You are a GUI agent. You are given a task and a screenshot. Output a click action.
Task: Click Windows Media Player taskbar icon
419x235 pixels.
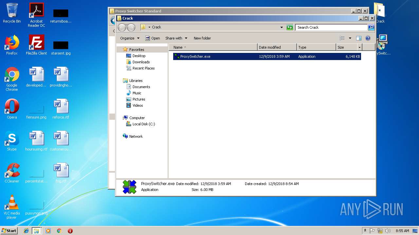coord(48,231)
